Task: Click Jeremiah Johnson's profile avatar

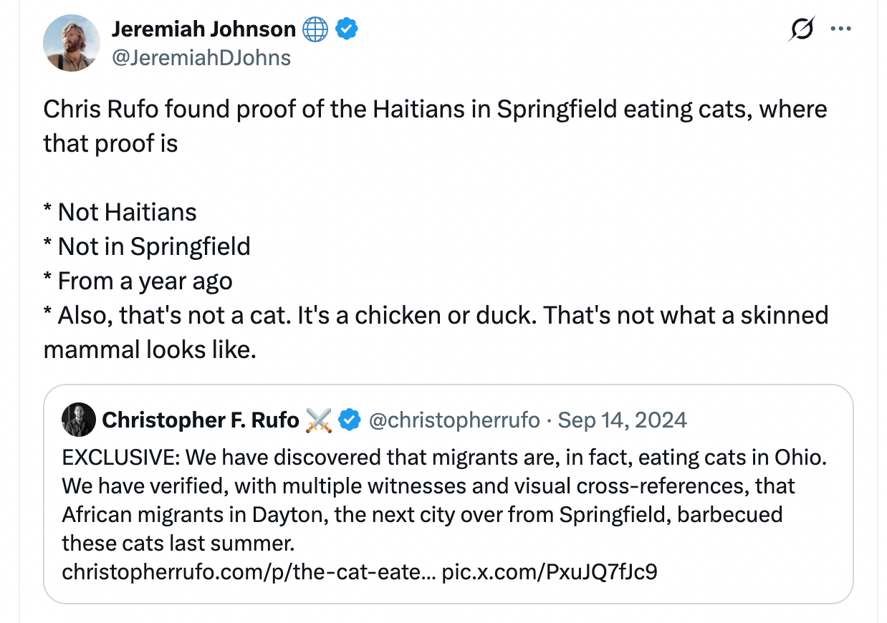Action: tap(71, 43)
